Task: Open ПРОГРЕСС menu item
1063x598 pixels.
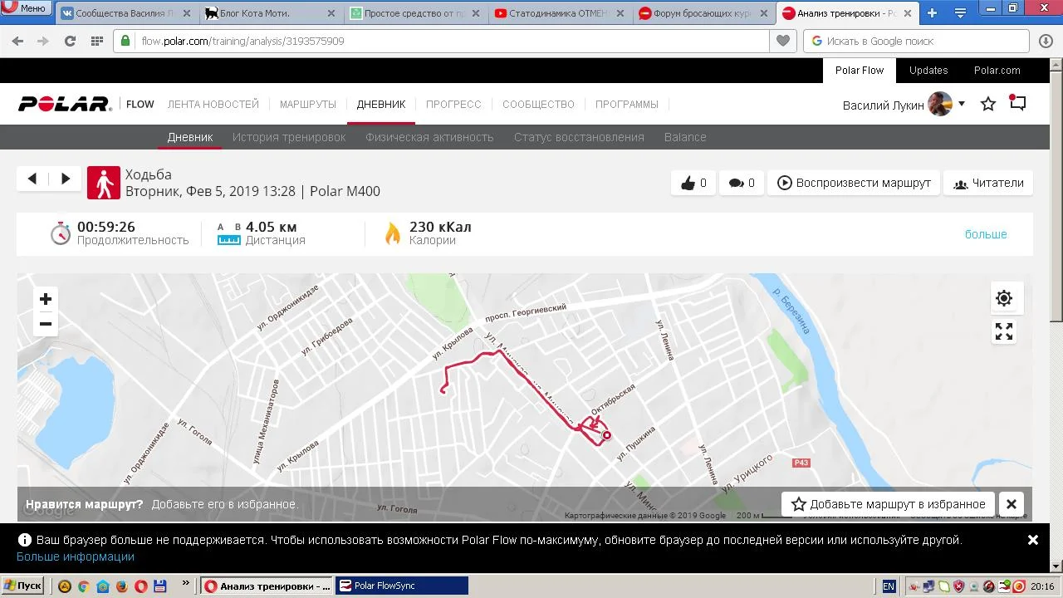Action: click(x=453, y=104)
